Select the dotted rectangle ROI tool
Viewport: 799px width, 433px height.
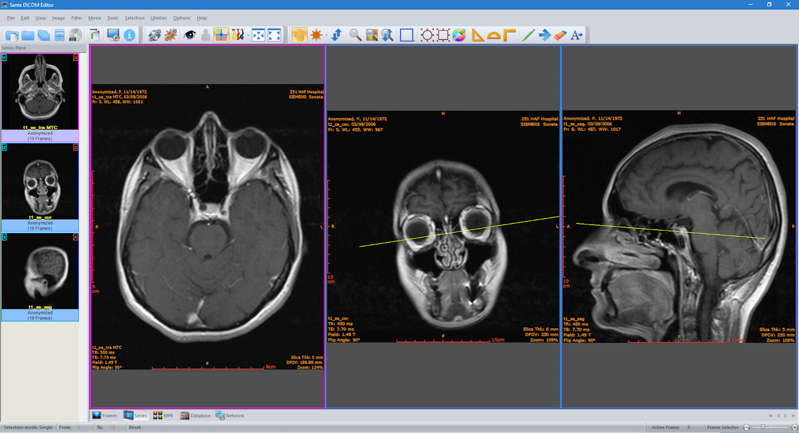point(443,35)
